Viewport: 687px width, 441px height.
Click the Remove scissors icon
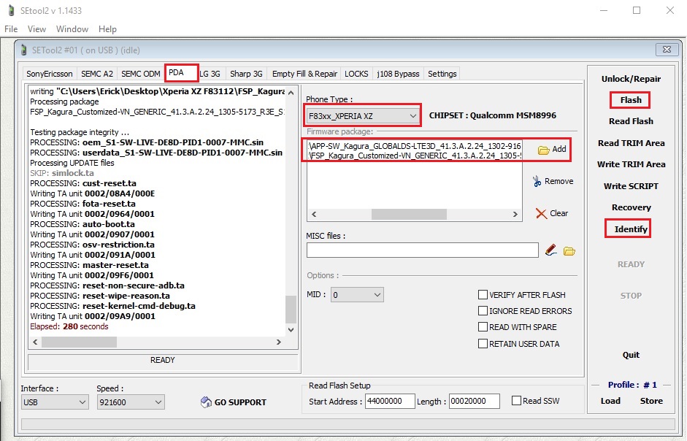tap(537, 182)
